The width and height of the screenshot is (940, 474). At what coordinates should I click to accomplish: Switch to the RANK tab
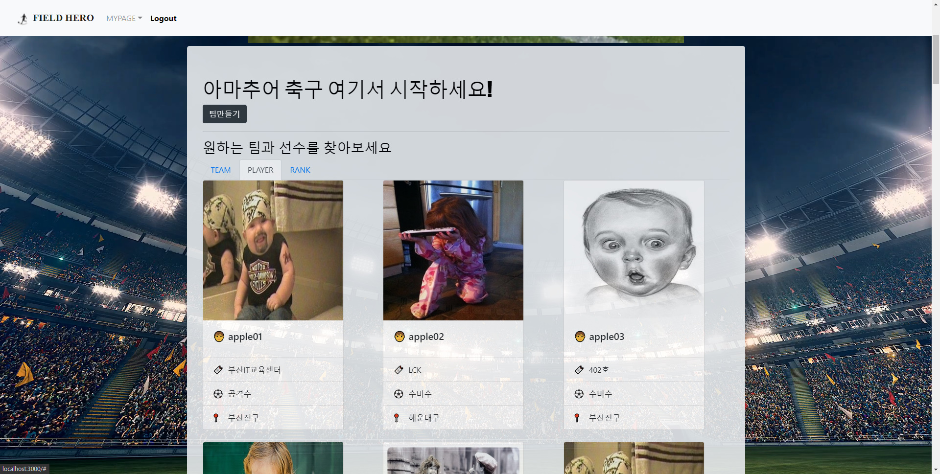click(300, 170)
